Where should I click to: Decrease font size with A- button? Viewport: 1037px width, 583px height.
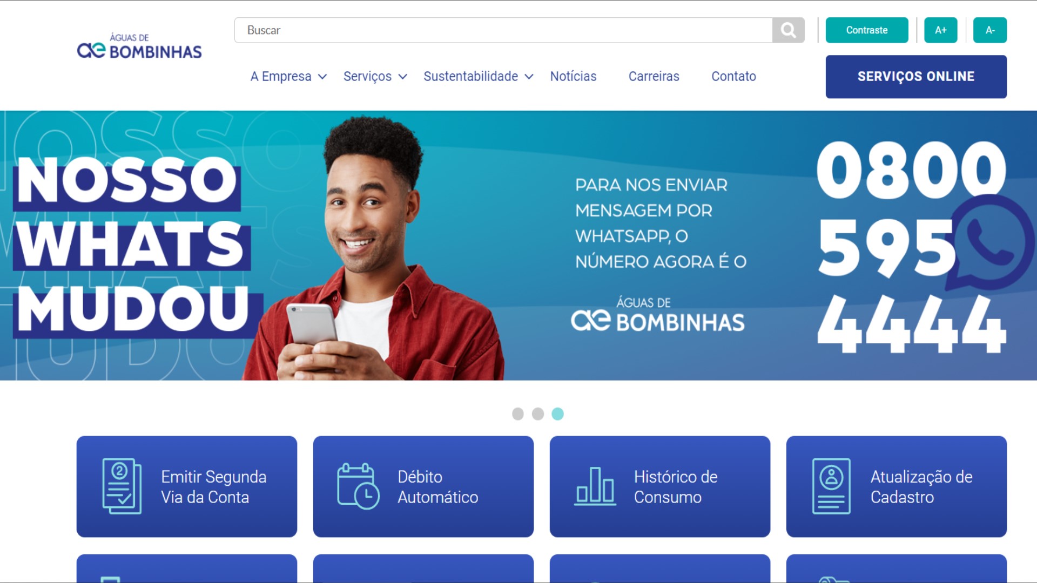click(989, 30)
